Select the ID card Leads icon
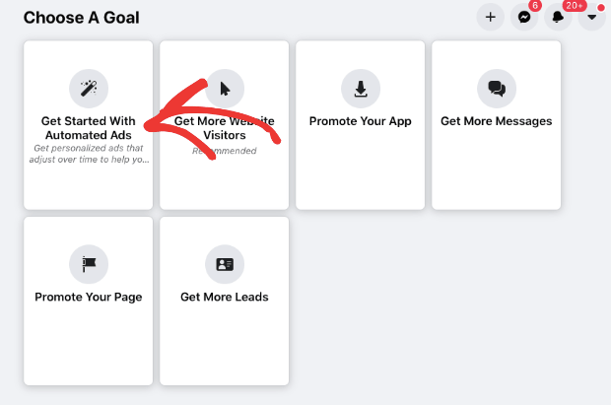The width and height of the screenshot is (611, 405). (225, 264)
